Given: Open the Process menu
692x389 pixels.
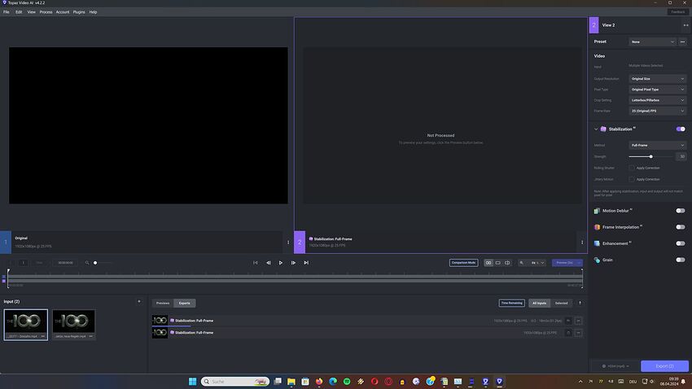Looking at the screenshot, I should (x=46, y=12).
